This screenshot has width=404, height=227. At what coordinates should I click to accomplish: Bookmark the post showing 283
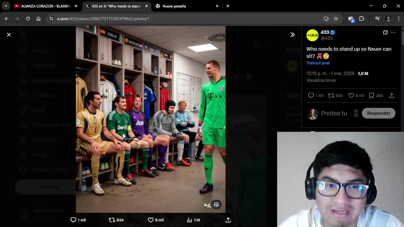click(371, 96)
